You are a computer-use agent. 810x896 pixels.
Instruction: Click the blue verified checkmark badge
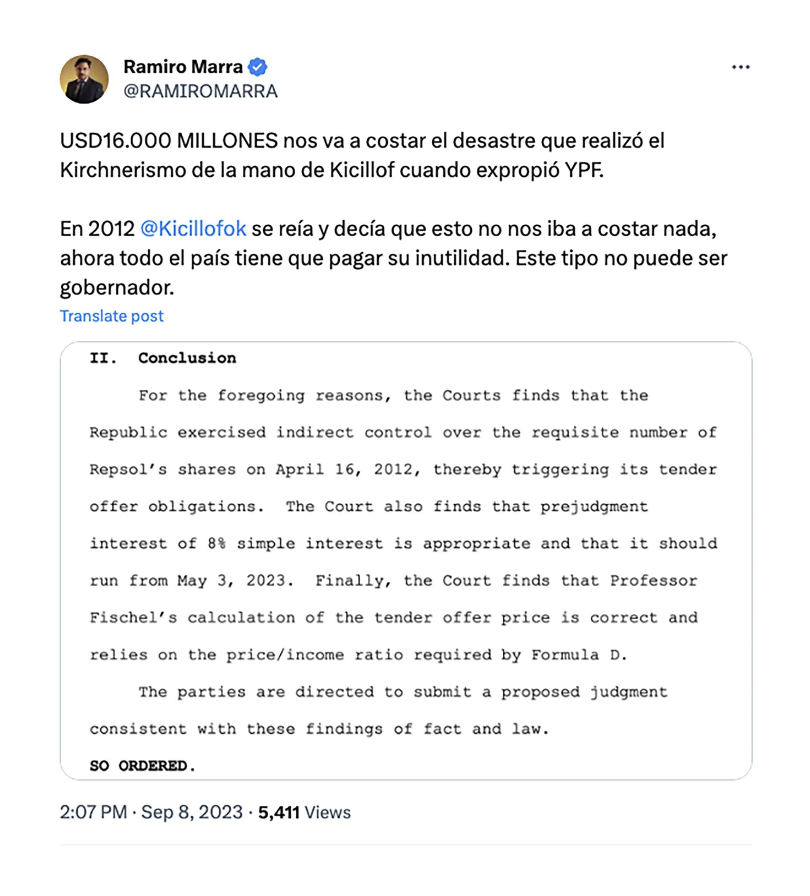coord(257,67)
